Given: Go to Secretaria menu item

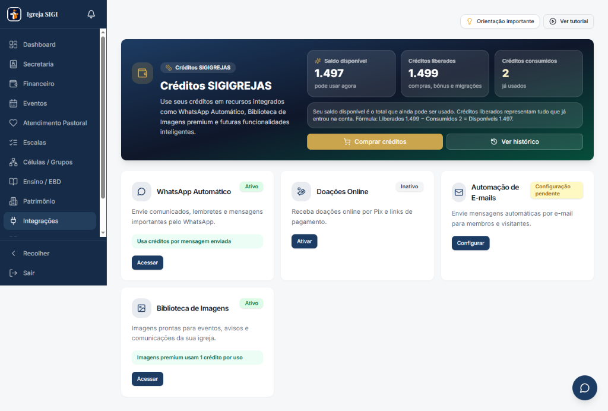Looking at the screenshot, I should click(x=50, y=64).
